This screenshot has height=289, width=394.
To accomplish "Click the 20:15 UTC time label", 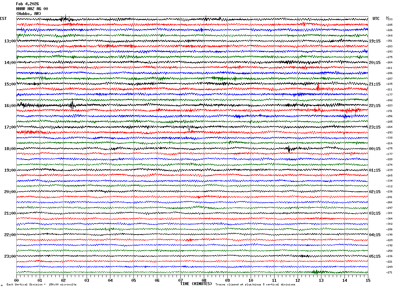I will 375,63.
